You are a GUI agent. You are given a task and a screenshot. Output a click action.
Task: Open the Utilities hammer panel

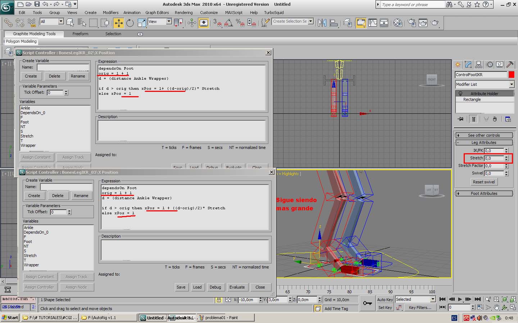510,65
